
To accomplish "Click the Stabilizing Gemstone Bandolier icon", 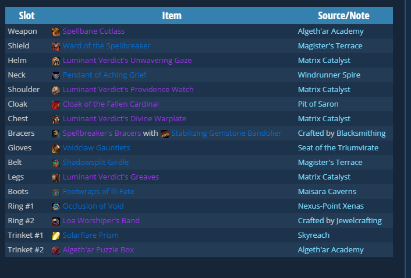I will coord(165,134).
